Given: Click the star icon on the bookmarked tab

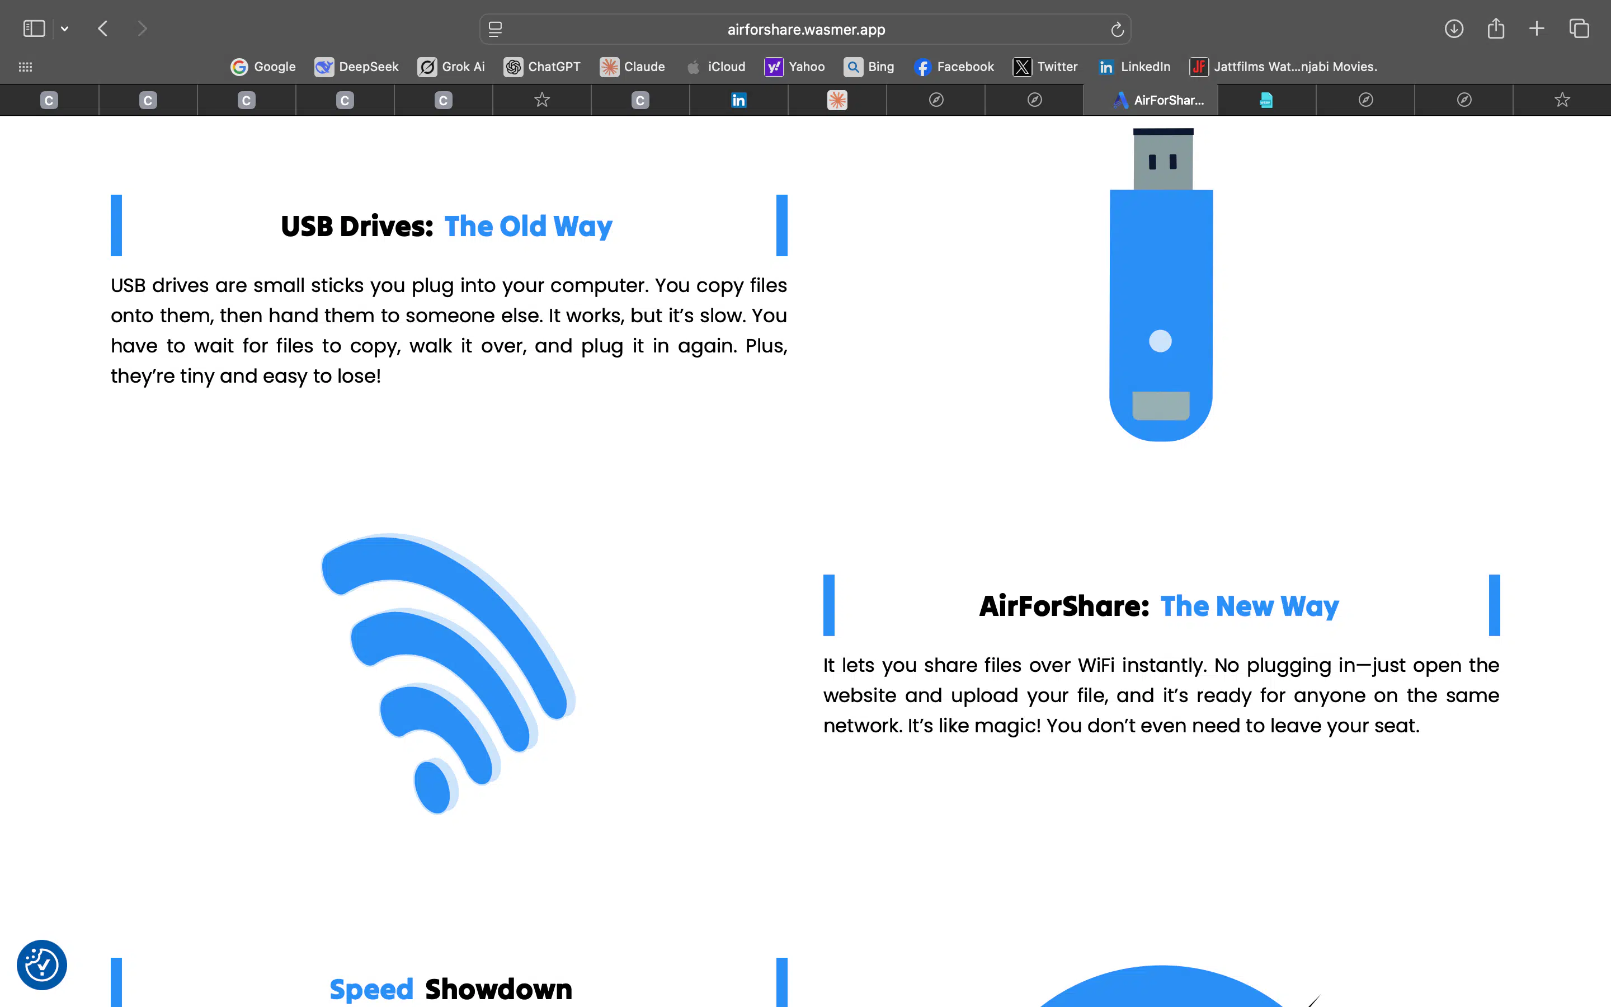Looking at the screenshot, I should point(542,100).
